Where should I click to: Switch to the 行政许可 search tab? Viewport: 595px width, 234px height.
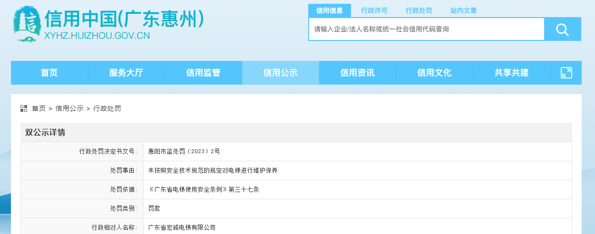tap(374, 10)
